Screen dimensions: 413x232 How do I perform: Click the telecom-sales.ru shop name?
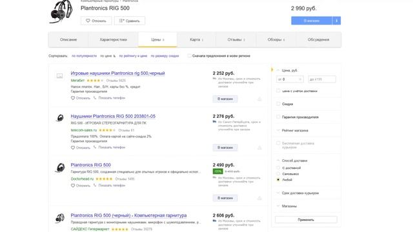point(84,130)
